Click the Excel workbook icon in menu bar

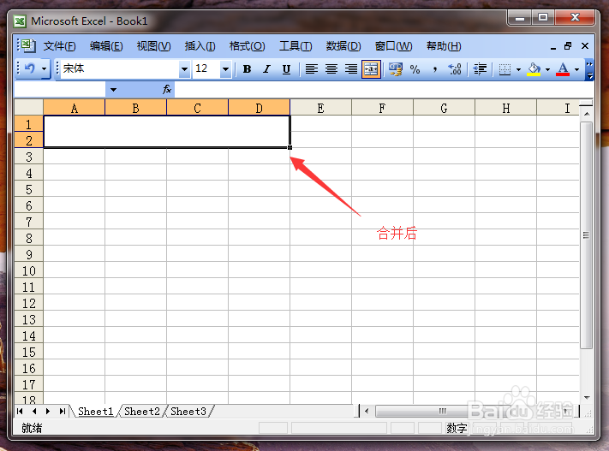pyautogui.click(x=28, y=46)
